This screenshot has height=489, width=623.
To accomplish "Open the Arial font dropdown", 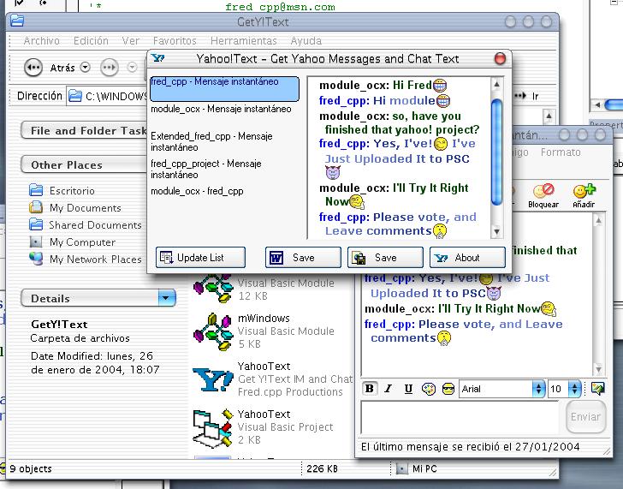I will pos(539,389).
